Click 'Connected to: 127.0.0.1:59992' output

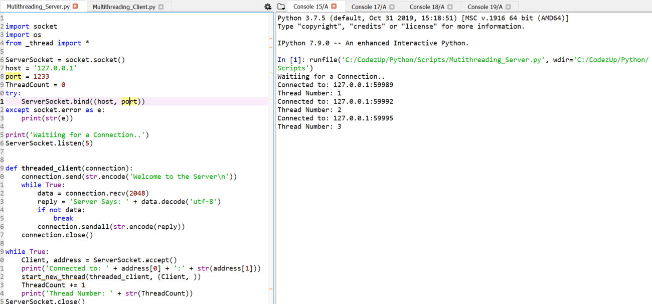[x=336, y=101]
